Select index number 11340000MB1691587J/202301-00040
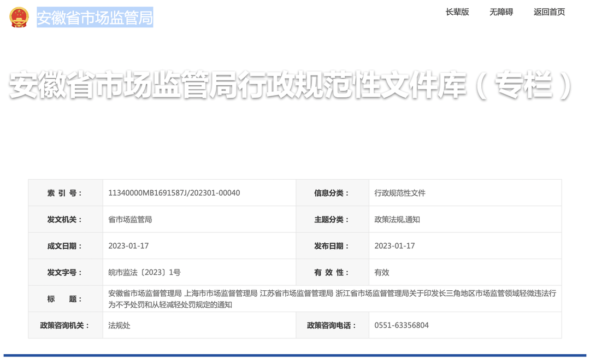Screen dimensions: 590x364 [x=174, y=193]
